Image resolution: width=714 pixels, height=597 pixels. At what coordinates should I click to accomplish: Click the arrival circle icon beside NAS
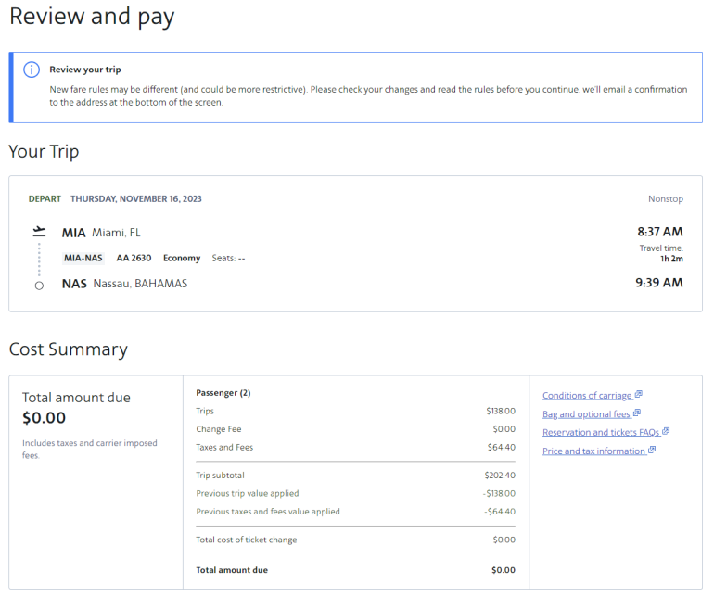click(39, 286)
